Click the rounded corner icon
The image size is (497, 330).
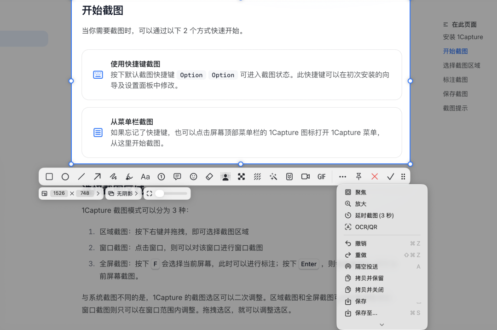[x=149, y=193]
